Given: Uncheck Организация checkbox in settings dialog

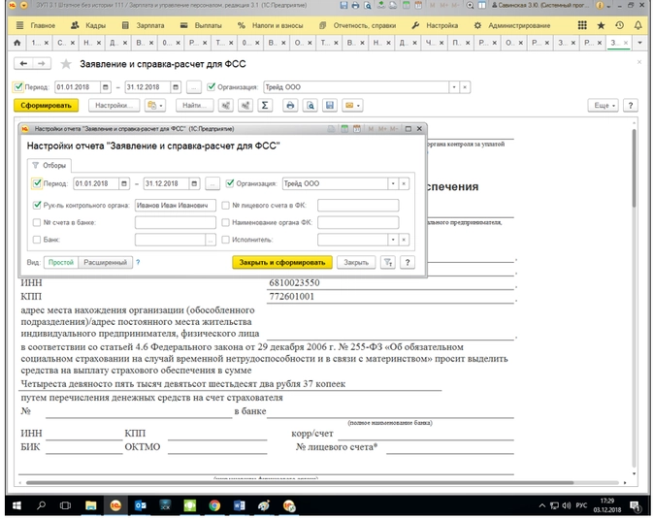Looking at the screenshot, I should [230, 183].
